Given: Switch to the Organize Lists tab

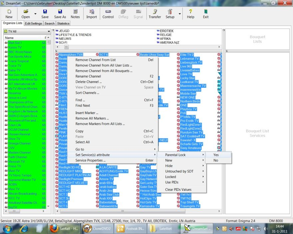Looking at the screenshot, I should click(x=12, y=23).
